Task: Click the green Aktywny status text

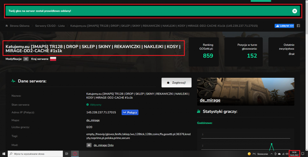Action: coord(96,105)
